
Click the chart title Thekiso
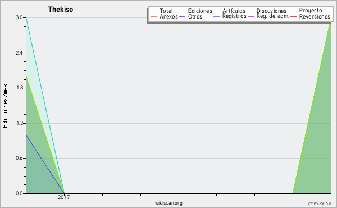pos(61,10)
